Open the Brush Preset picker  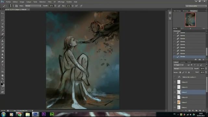(x=11, y=6)
